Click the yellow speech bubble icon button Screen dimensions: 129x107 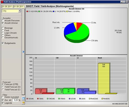tap(23, 102)
